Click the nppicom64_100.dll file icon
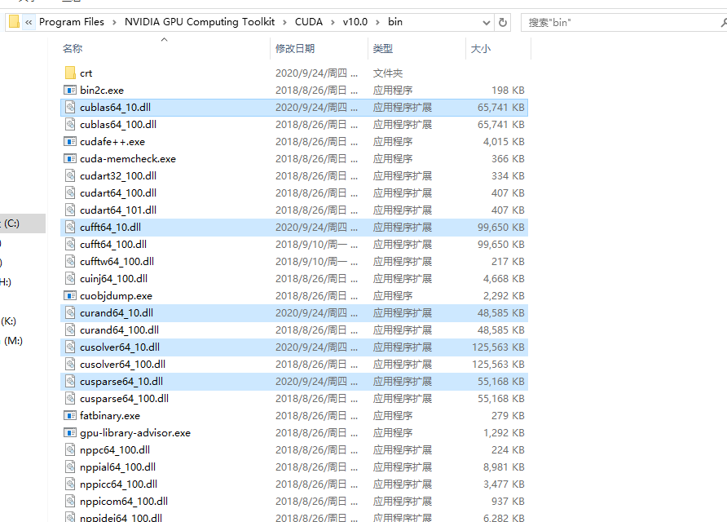This screenshot has height=522, width=727. 70,502
